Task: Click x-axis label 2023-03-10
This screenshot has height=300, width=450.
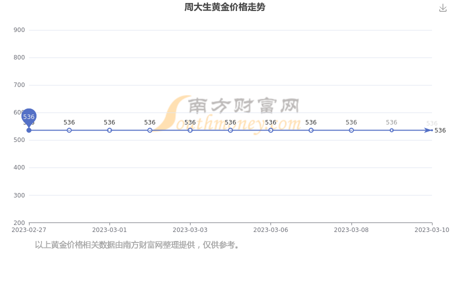Action: [432, 230]
